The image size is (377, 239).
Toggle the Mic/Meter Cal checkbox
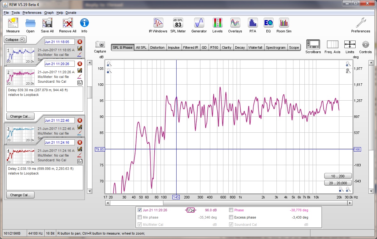click(x=140, y=225)
